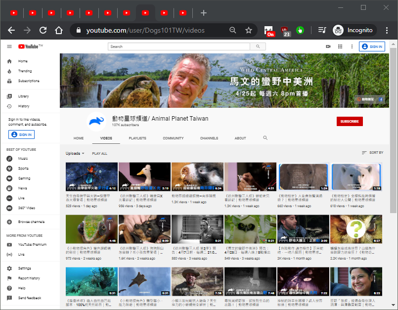Click Browse channels plus icon
Image resolution: width=398 pixels, height=310 pixels.
point(9,222)
